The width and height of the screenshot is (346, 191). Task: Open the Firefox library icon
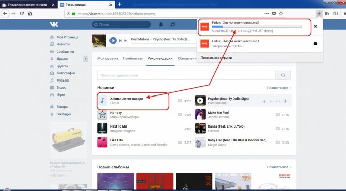(327, 13)
